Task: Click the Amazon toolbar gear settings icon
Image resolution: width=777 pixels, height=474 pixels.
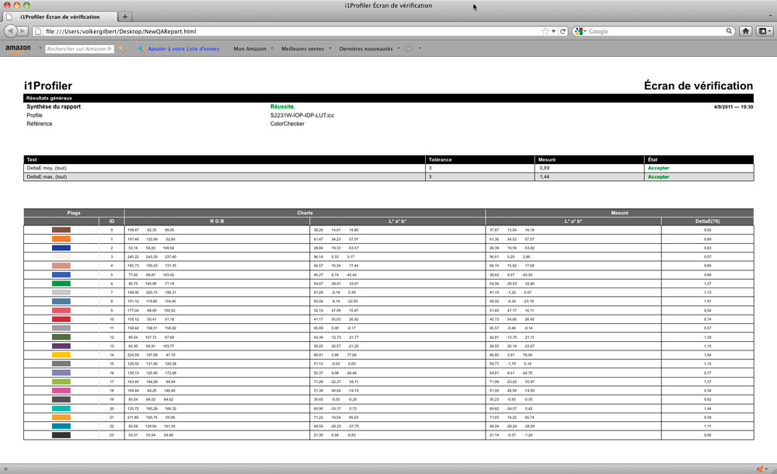Action: coord(408,49)
